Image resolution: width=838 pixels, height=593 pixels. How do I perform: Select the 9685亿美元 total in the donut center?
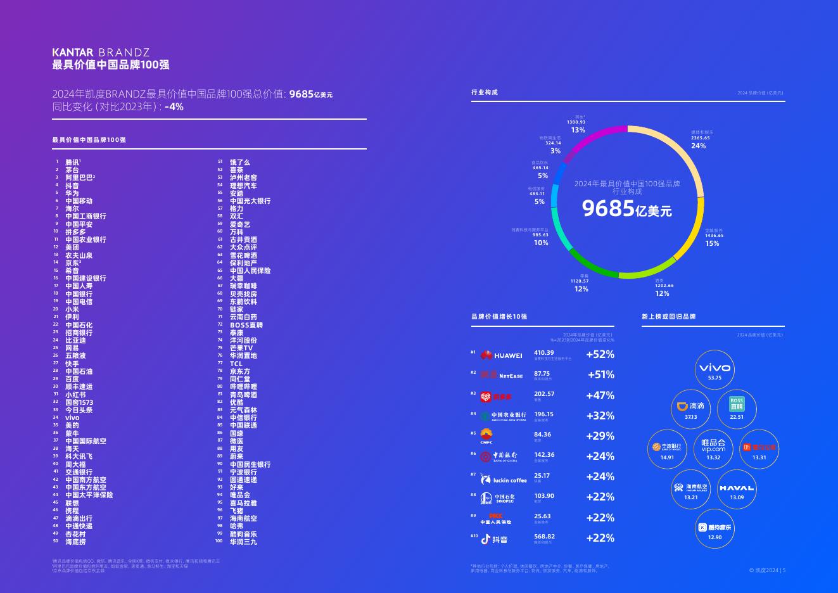point(627,208)
